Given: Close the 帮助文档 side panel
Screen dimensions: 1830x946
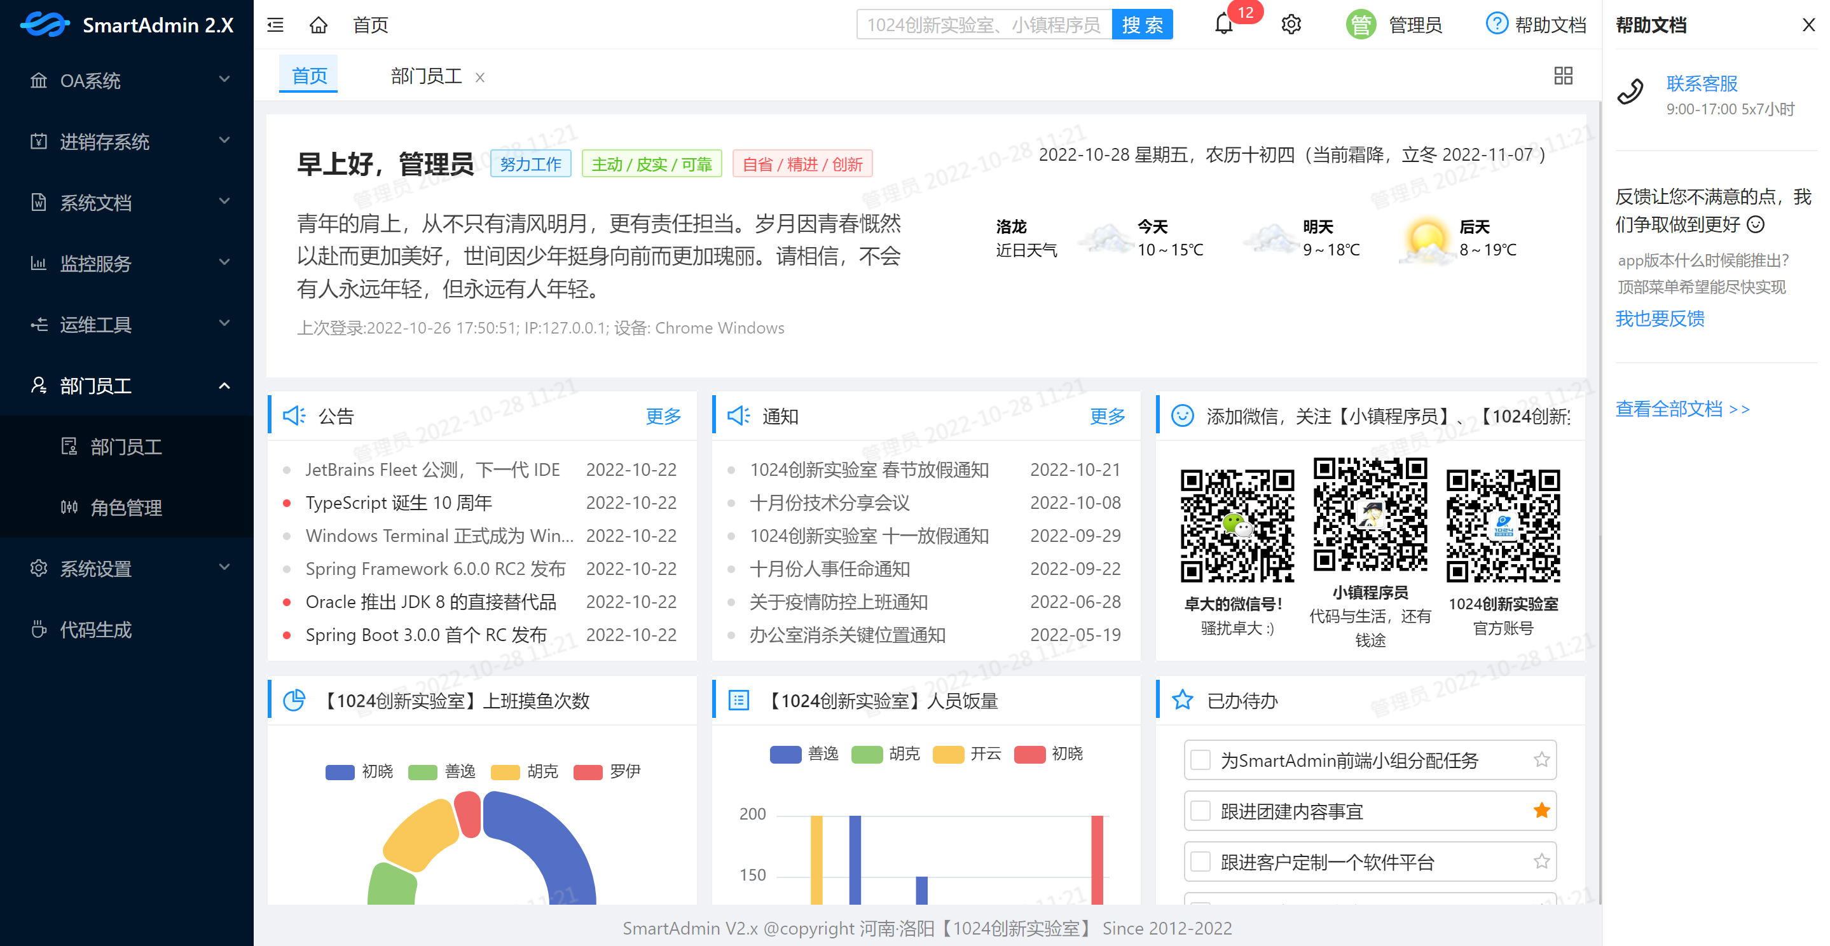Looking at the screenshot, I should [1808, 25].
